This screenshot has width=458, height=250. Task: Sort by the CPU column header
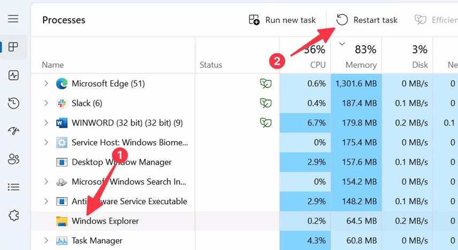click(x=318, y=65)
